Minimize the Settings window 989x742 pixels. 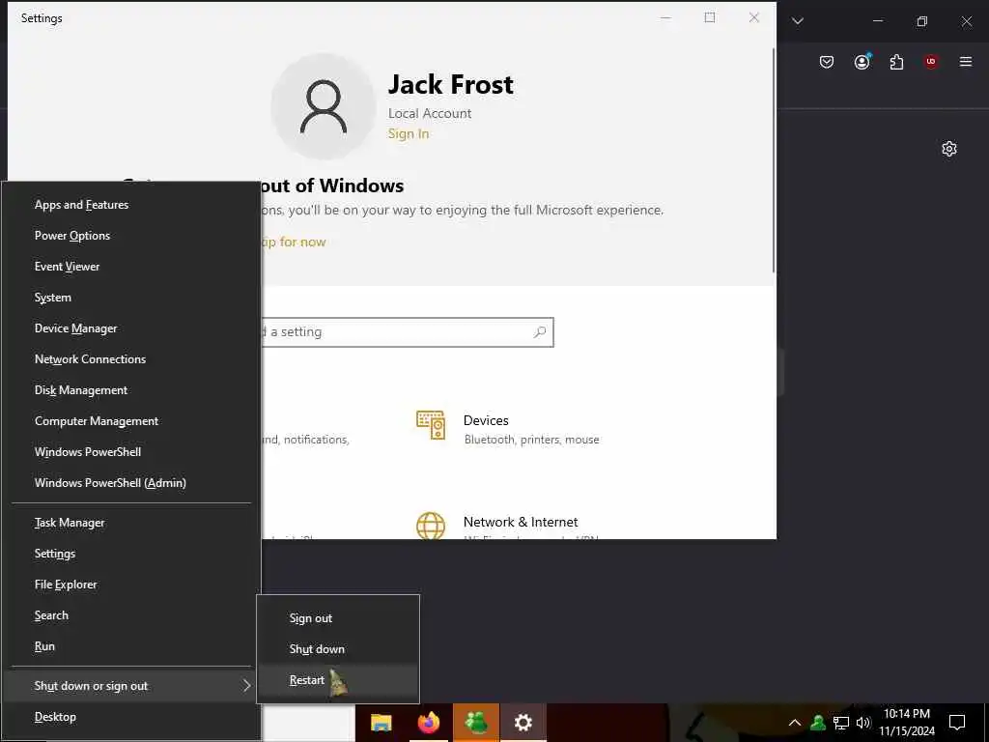click(665, 17)
